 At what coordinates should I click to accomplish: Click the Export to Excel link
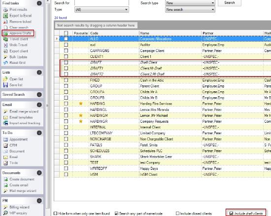click(21, 16)
